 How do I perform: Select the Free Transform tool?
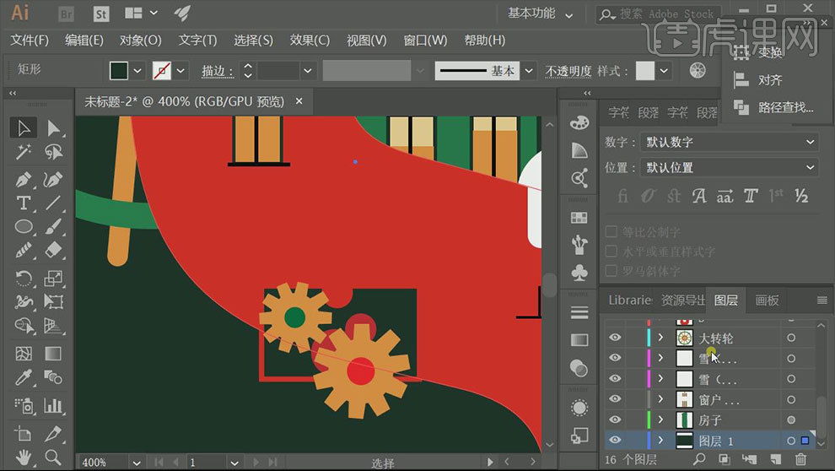pos(53,301)
